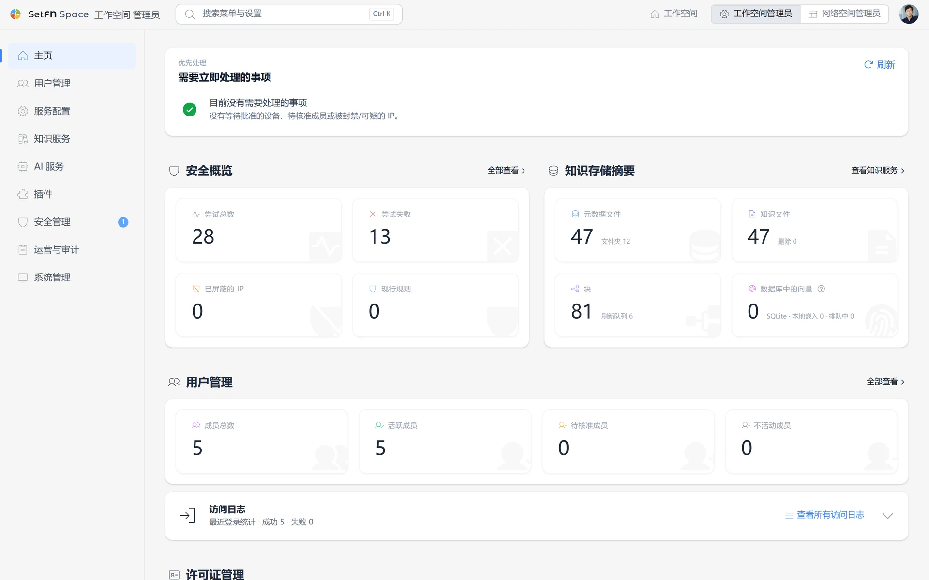
Task: Click the 成员总数 card
Action: click(x=262, y=441)
